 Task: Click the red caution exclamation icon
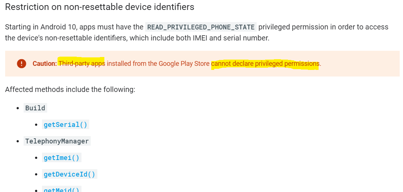click(x=22, y=64)
